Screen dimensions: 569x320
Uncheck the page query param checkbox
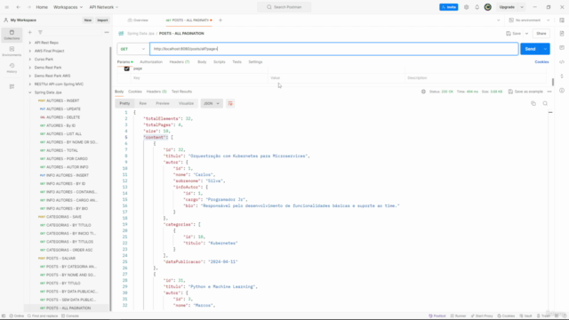[x=126, y=68]
